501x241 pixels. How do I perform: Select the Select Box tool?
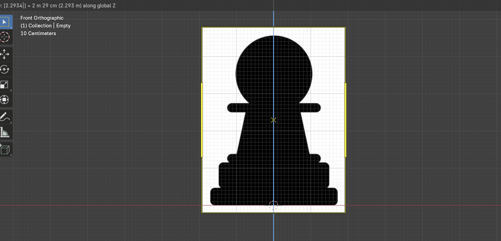click(x=5, y=22)
